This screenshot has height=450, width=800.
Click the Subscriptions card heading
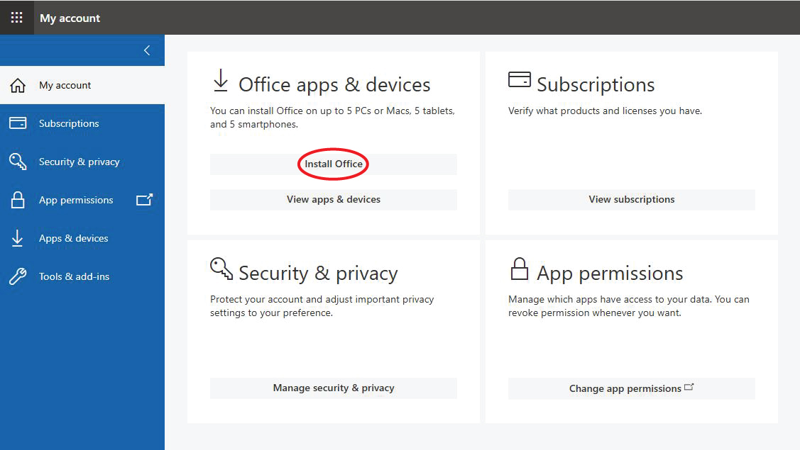[x=596, y=84]
